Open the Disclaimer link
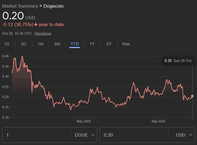 point(43,33)
